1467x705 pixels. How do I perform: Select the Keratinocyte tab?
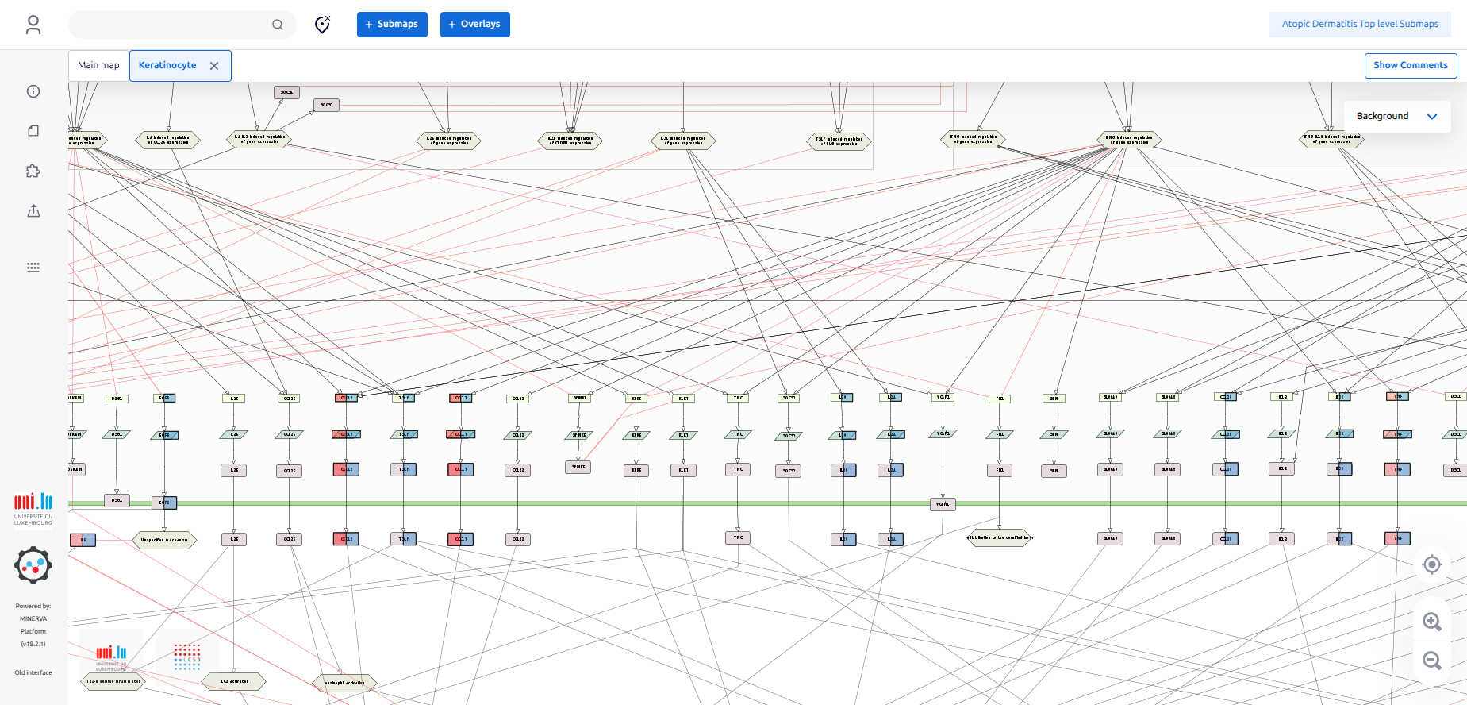(167, 65)
